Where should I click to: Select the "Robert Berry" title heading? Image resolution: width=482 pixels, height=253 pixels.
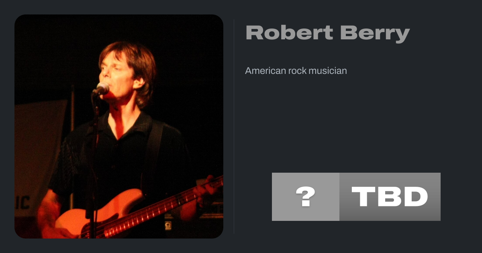click(327, 33)
